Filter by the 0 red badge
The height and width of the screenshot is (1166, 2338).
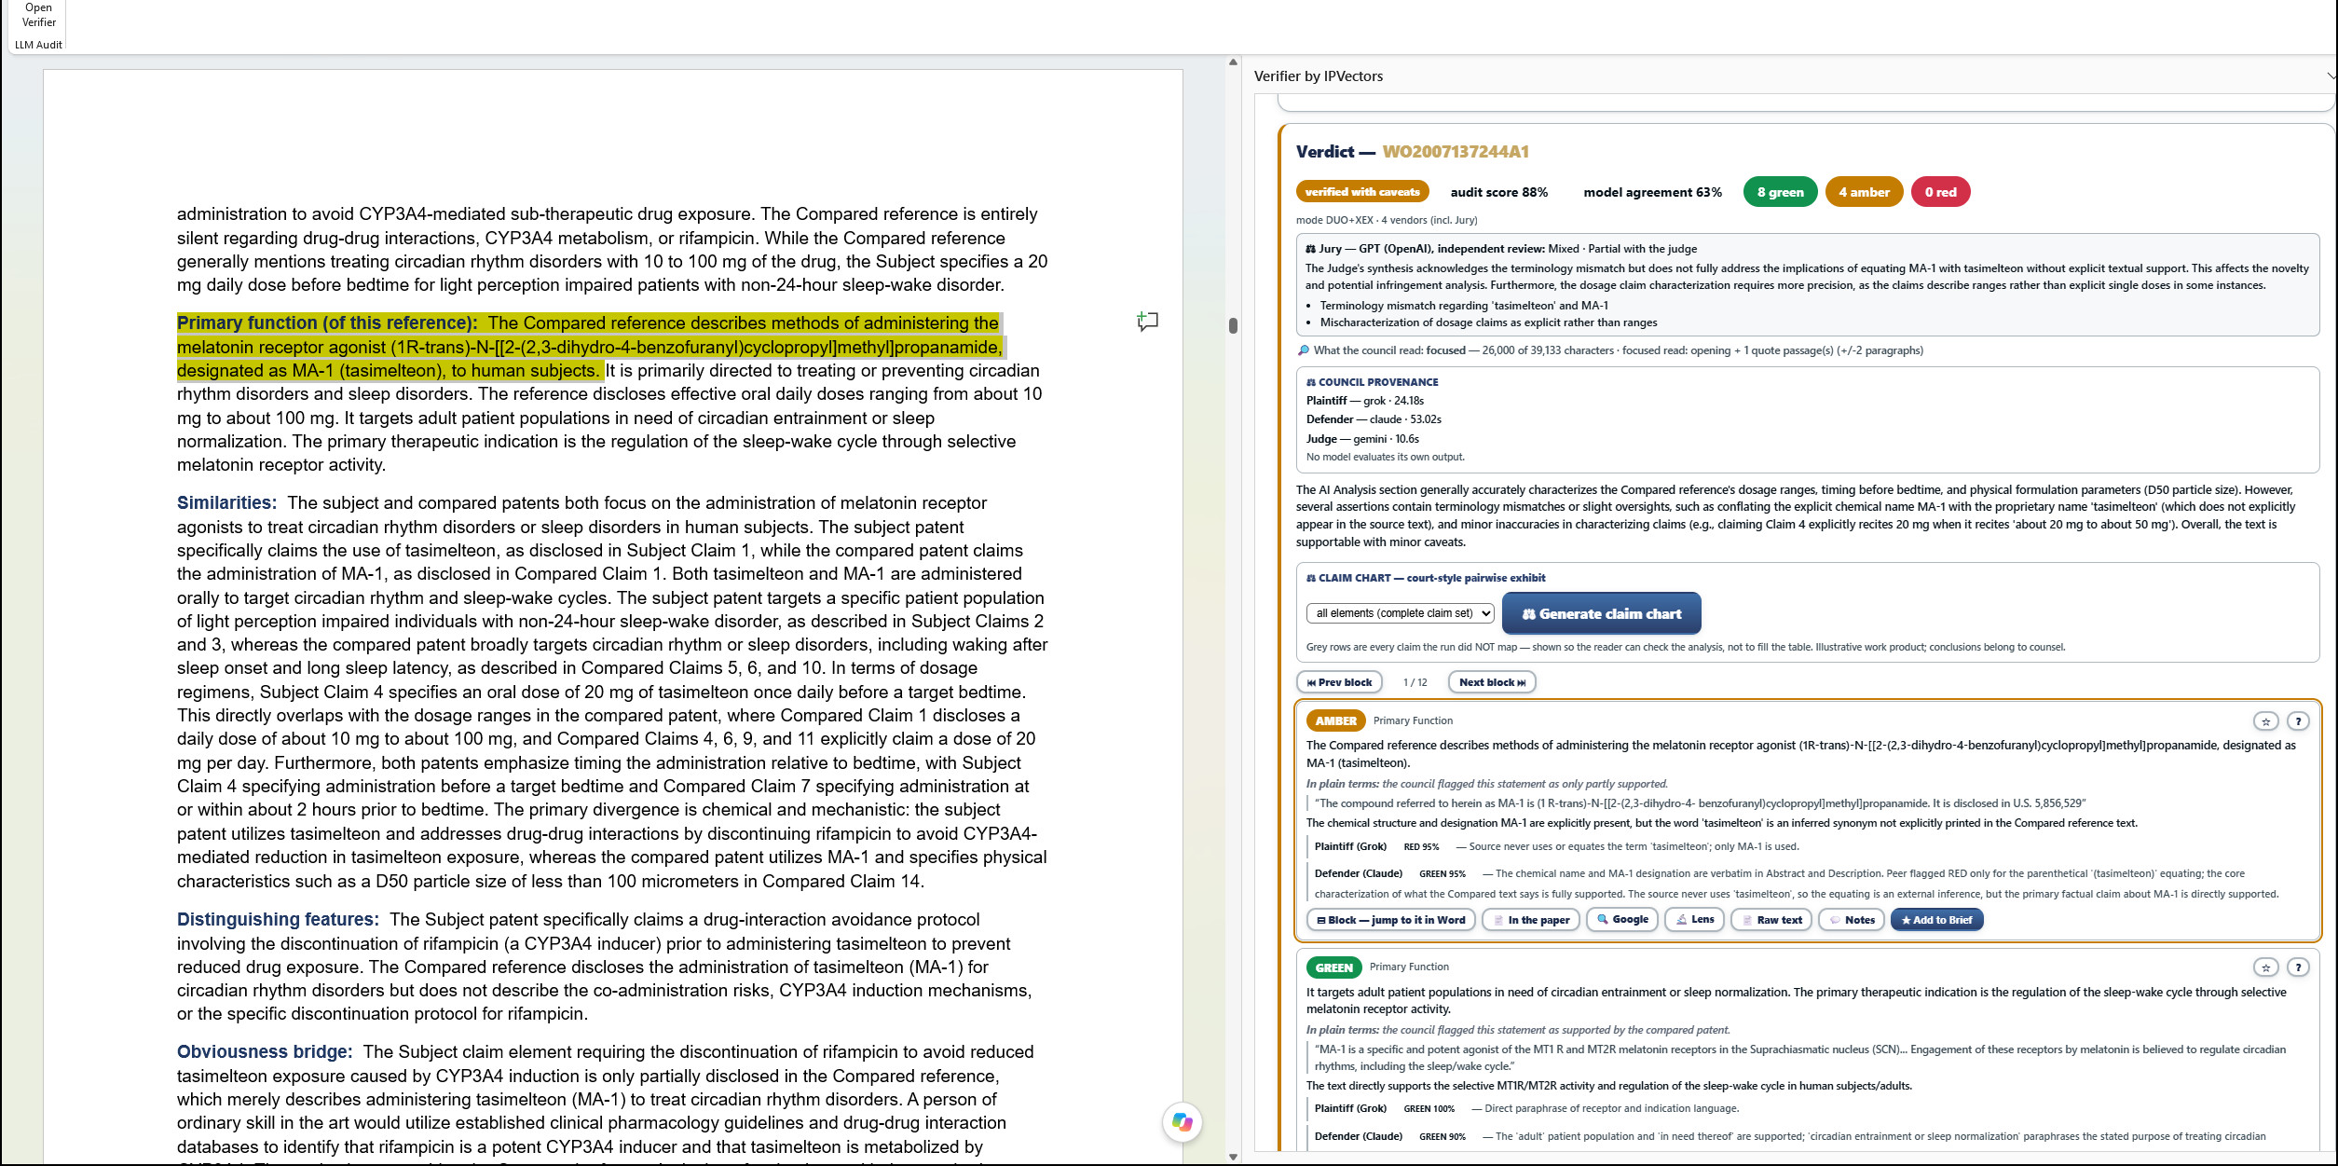1940,192
